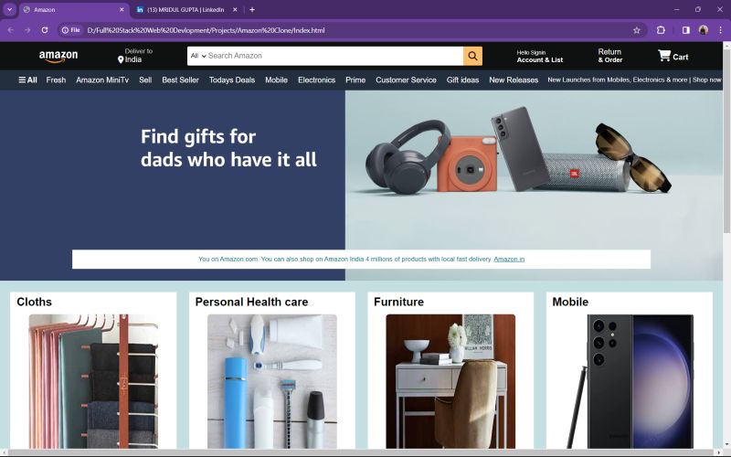Bookmark this page with star icon
This screenshot has width=731, height=457.
point(636,30)
